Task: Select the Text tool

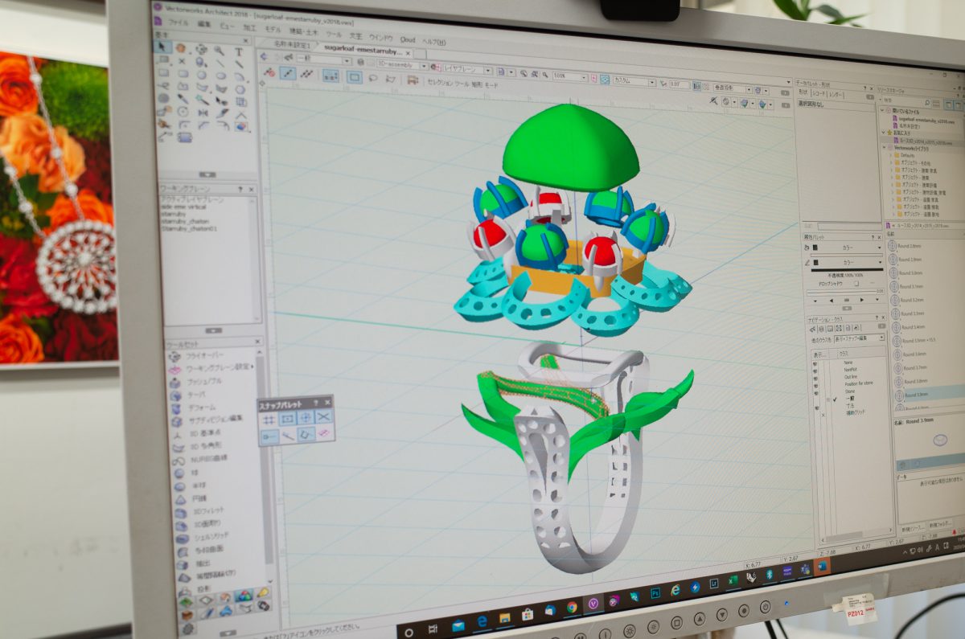Action: (x=239, y=52)
